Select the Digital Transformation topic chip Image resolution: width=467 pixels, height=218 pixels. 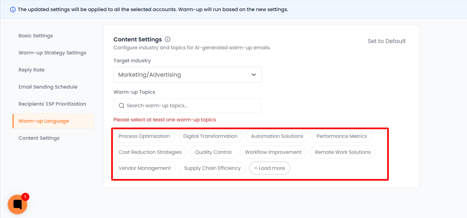coord(210,136)
